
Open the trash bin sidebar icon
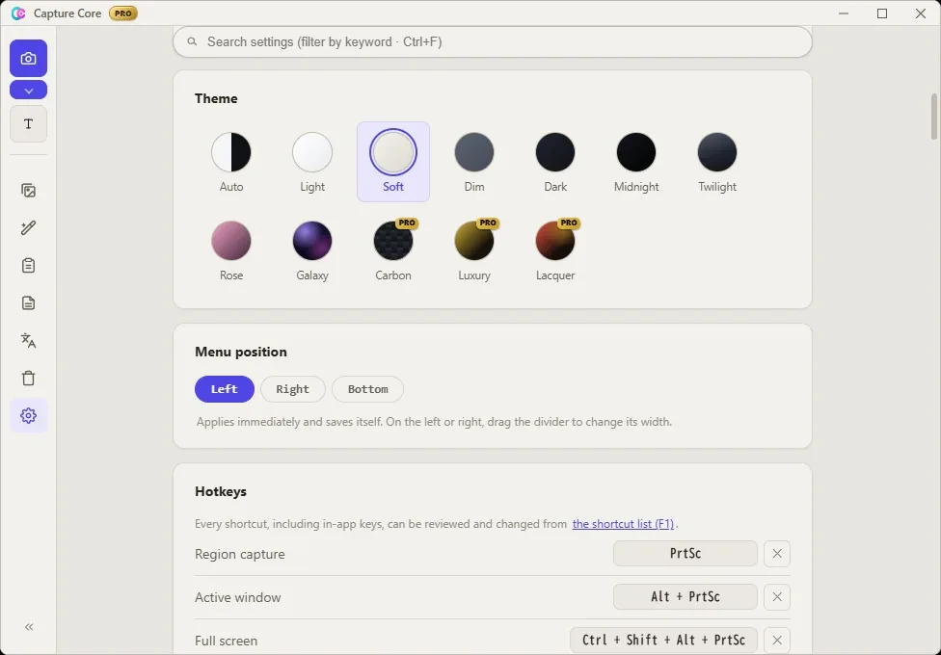[x=28, y=379]
